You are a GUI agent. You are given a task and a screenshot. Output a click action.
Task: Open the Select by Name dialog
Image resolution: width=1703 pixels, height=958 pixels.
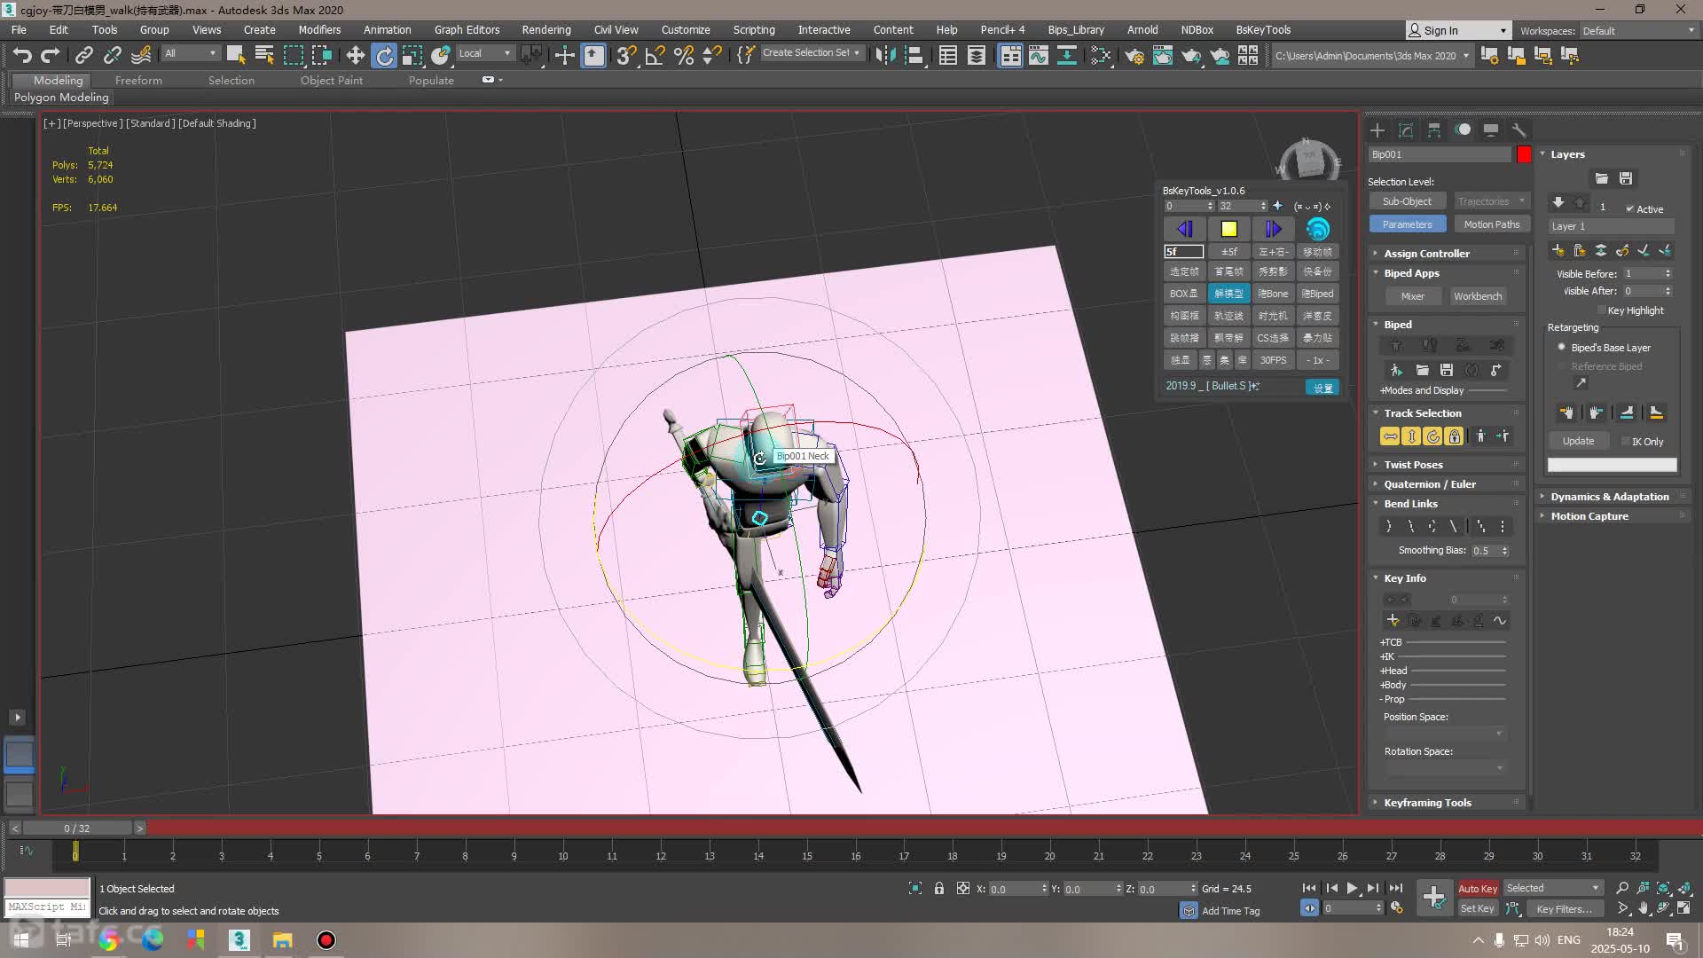coord(264,56)
